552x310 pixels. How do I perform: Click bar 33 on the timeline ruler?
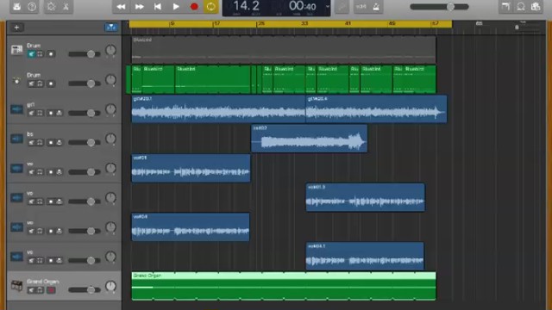304,23
